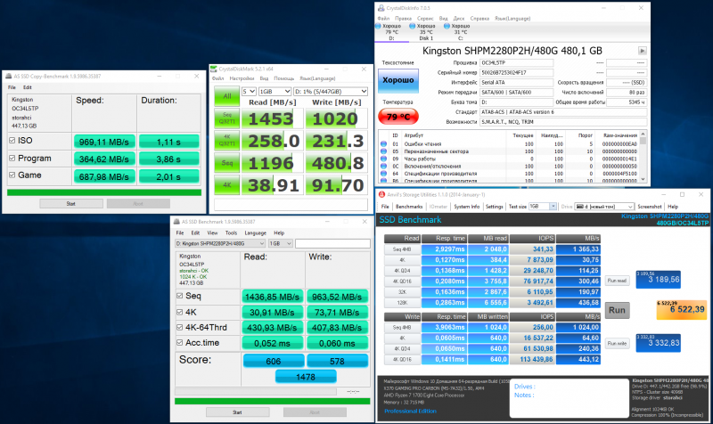Screen dimensions: 713x424
Task: Click the Seq Q32T1 button in CrystalDiskMark
Action: 227,118
